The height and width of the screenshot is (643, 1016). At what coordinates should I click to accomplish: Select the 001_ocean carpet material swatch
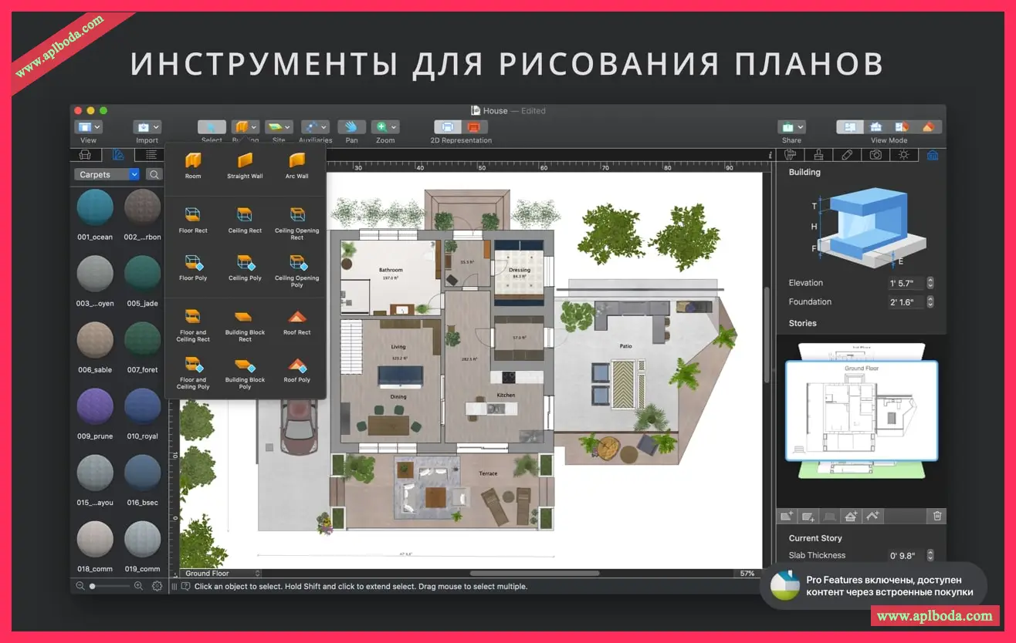click(95, 208)
